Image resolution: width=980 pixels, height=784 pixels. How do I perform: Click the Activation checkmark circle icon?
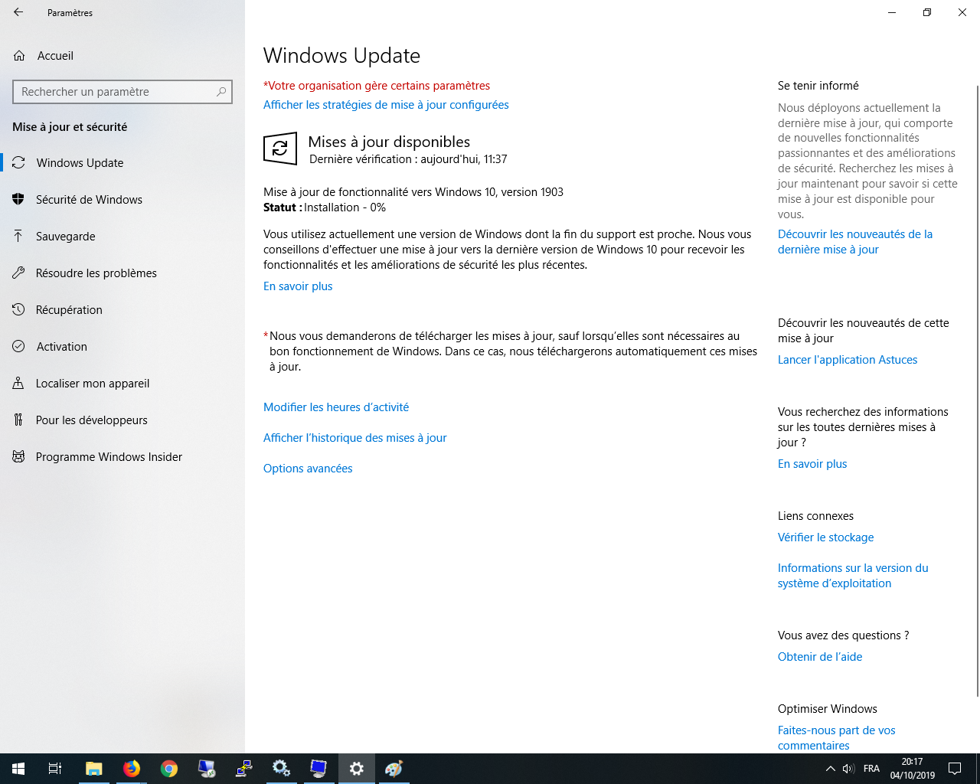tap(19, 346)
